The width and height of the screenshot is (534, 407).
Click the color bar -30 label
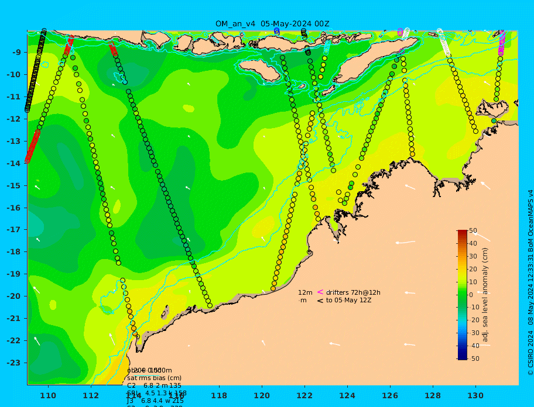[x=474, y=333]
